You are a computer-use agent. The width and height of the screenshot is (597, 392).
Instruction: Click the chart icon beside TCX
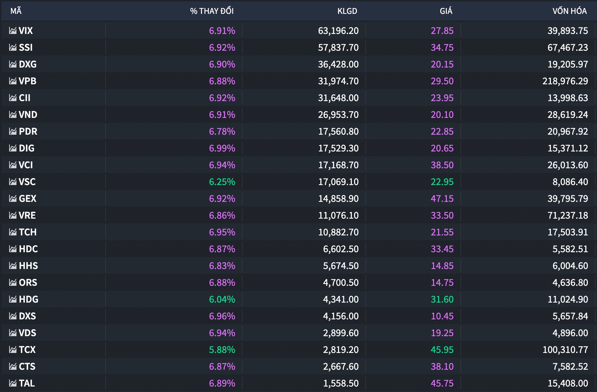coord(13,350)
